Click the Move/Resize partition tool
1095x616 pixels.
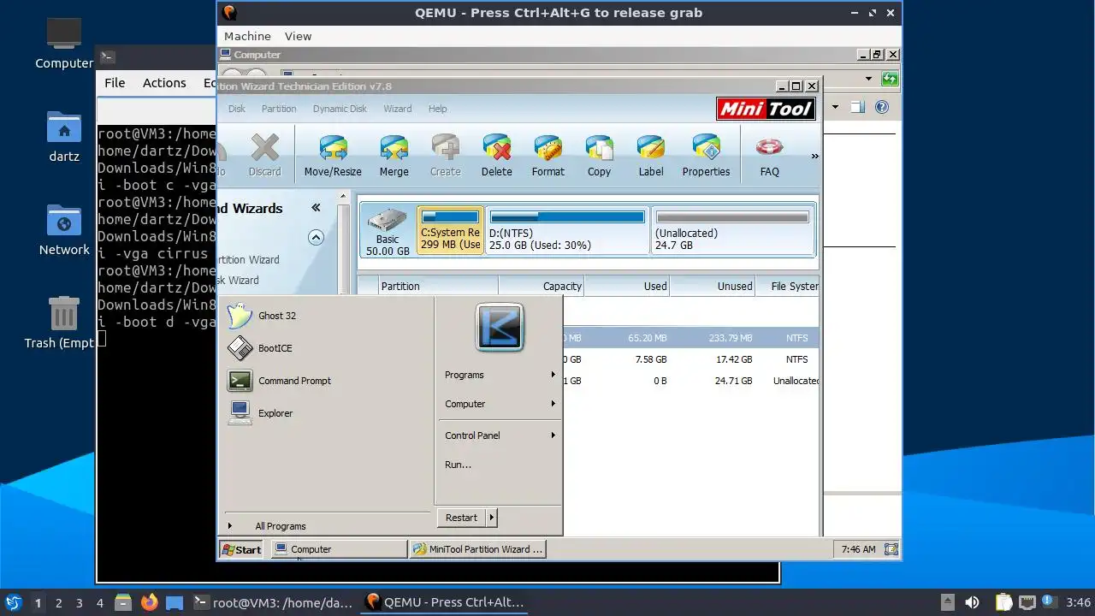(333, 155)
